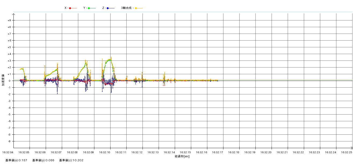This screenshot has height=164, width=363.
Task: Click the yellow 3軸合成 legend marker
Action: tap(136, 8)
